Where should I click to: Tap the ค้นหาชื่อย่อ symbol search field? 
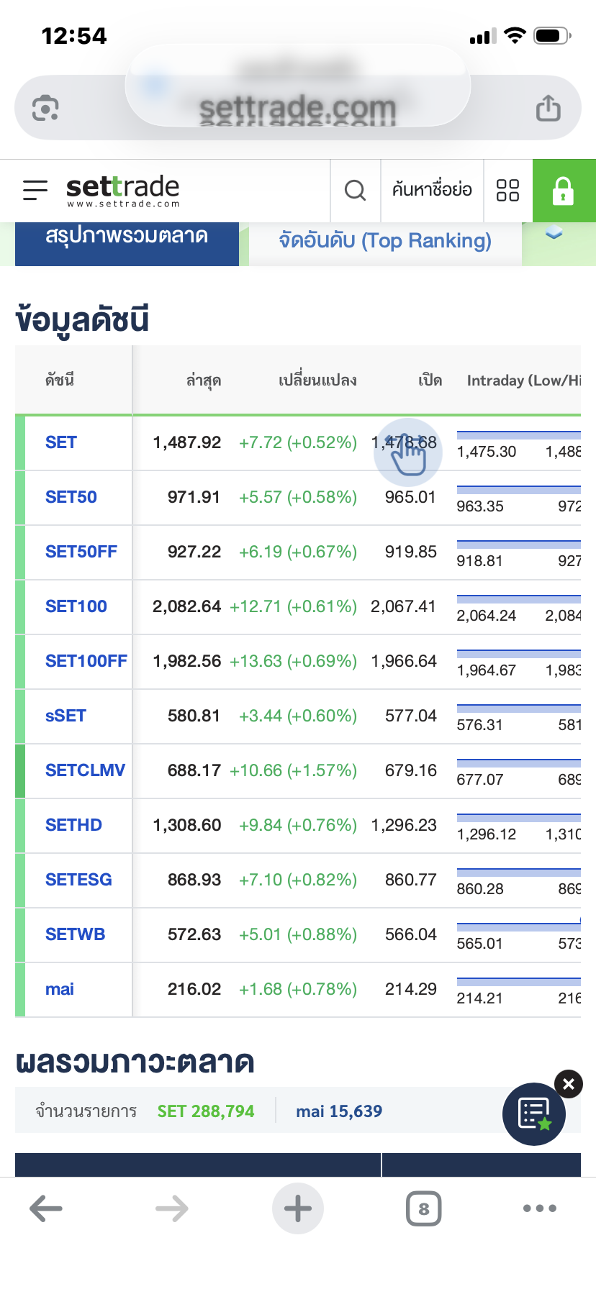(432, 191)
